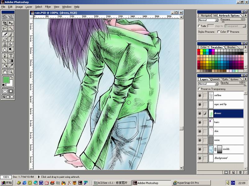Image resolution: width=249 pixels, height=186 pixels.
Task: Select the Lasso tool
Action: tap(5, 29)
